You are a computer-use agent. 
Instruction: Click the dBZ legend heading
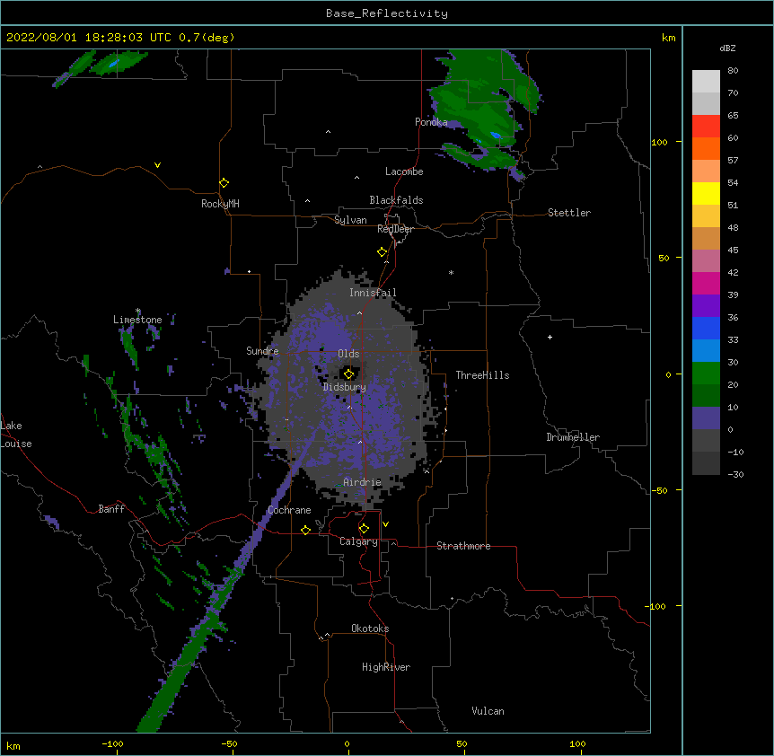coord(727,48)
